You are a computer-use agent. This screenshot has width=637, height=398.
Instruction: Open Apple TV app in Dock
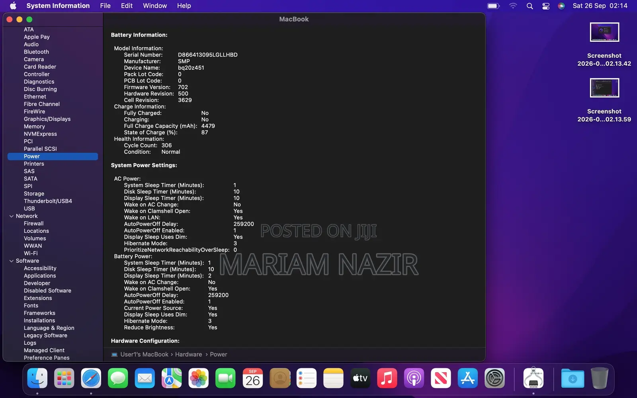[x=360, y=378]
